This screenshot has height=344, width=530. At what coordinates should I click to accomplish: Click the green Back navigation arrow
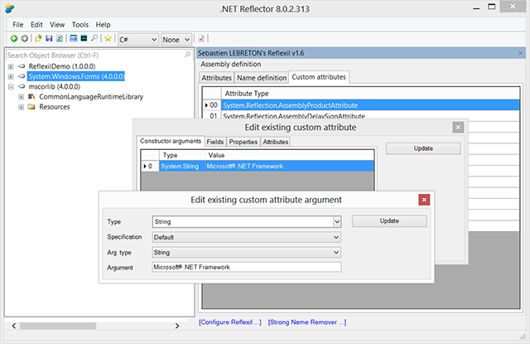[x=14, y=39]
